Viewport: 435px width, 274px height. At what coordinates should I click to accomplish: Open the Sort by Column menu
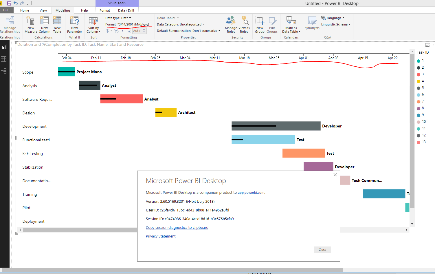click(x=93, y=25)
